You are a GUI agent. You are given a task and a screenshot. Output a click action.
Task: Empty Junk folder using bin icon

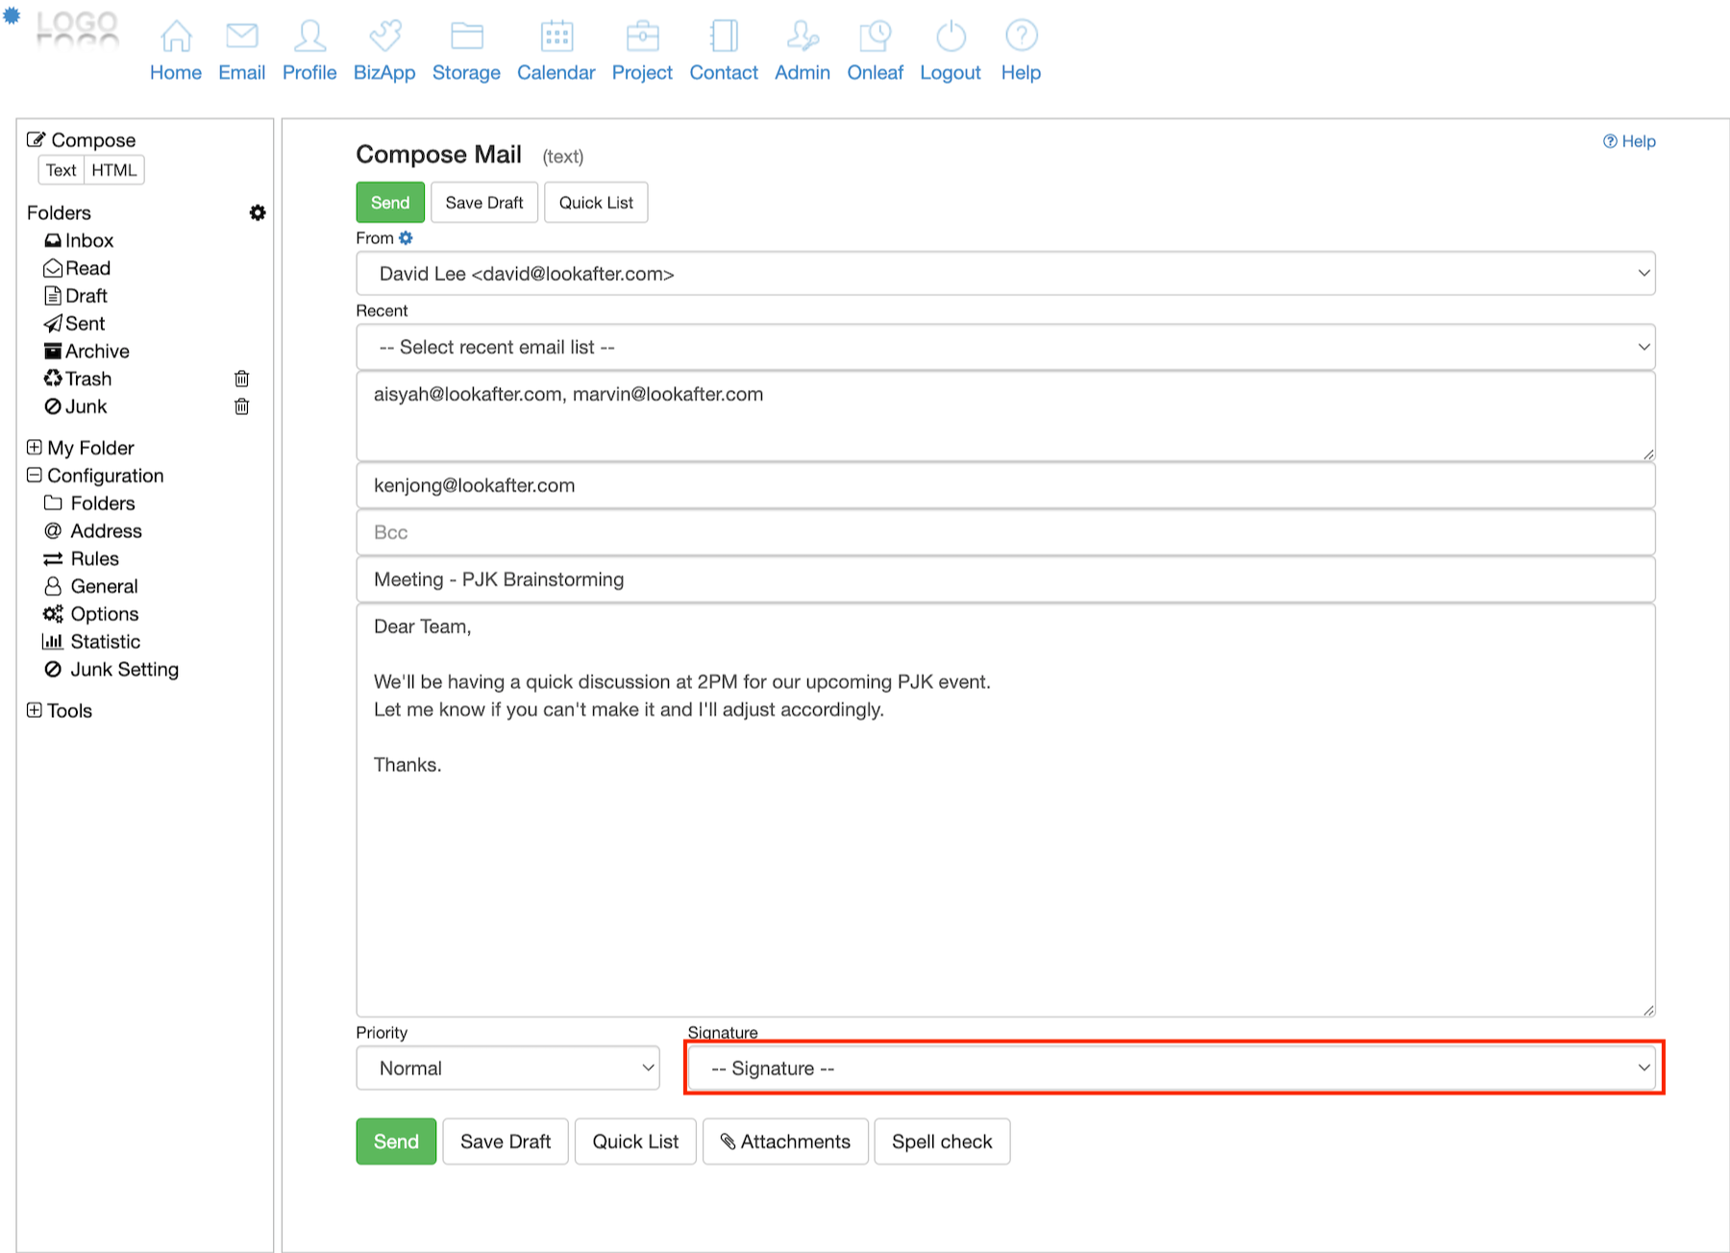point(242,406)
